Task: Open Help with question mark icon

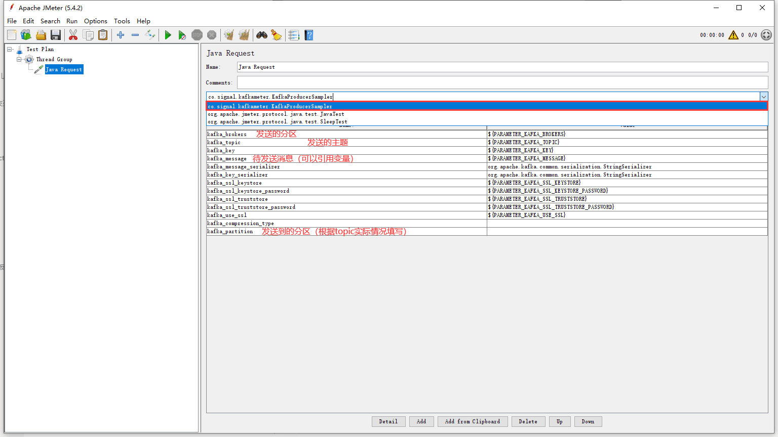Action: point(309,35)
